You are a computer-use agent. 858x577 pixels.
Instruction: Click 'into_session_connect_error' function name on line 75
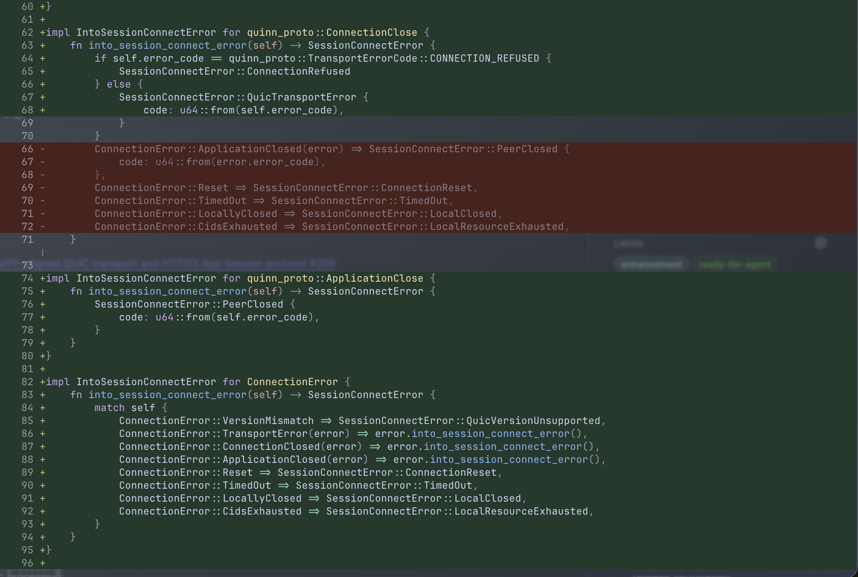pyautogui.click(x=168, y=291)
